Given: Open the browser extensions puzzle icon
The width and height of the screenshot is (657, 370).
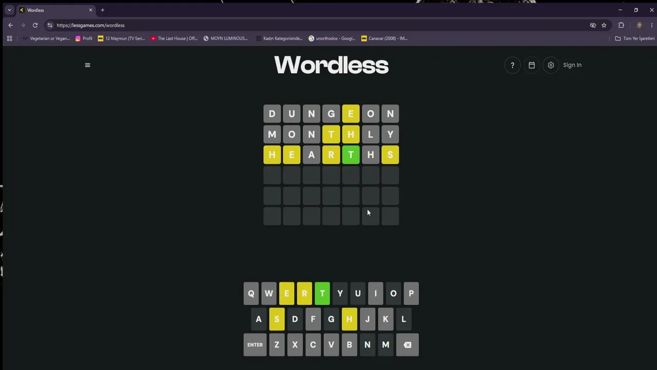Looking at the screenshot, I should click(621, 25).
